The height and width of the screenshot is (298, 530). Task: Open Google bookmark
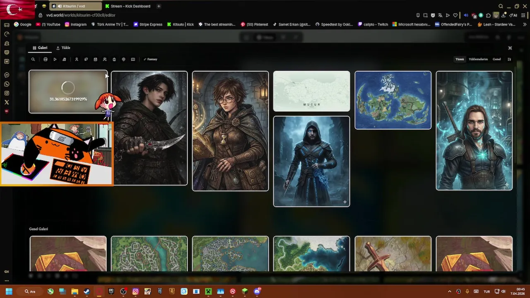[23, 24]
